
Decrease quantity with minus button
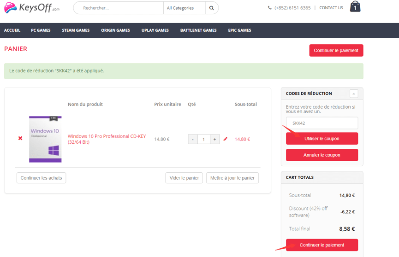pos(193,139)
